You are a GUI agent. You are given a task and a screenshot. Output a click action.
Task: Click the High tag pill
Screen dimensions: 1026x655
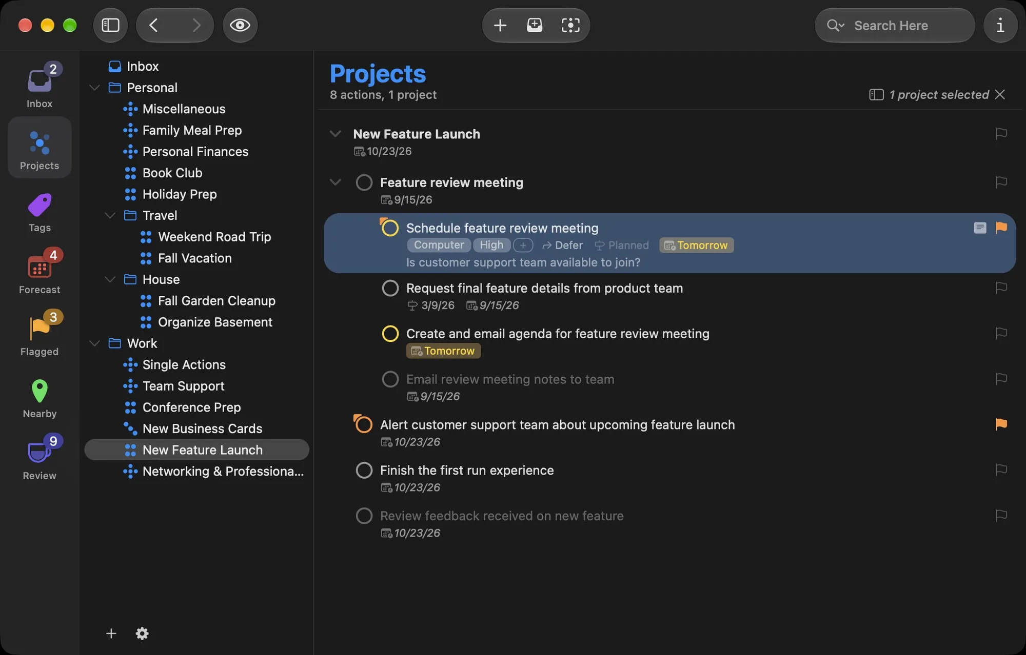tap(491, 245)
